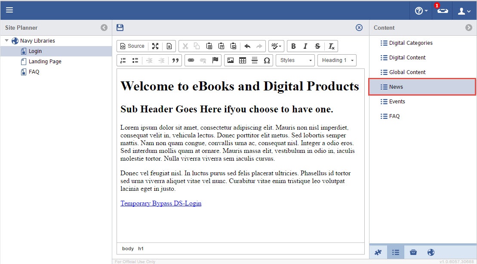Open the Styles dropdown

coord(295,60)
